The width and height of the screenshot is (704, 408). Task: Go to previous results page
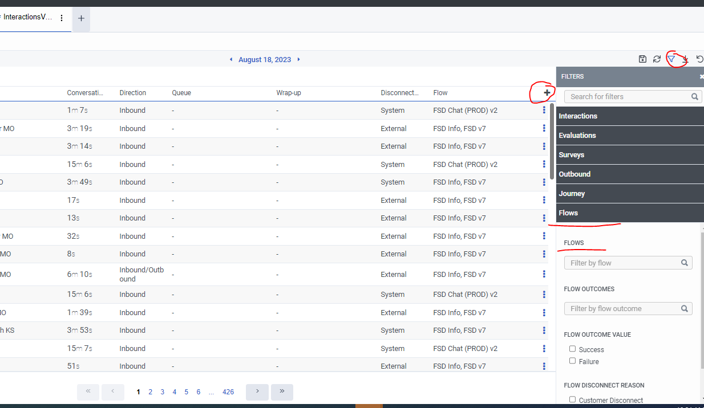coord(112,391)
